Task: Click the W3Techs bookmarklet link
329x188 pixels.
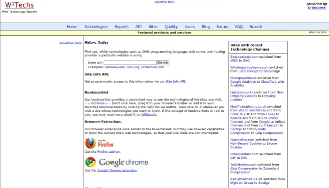Action: 98,103
